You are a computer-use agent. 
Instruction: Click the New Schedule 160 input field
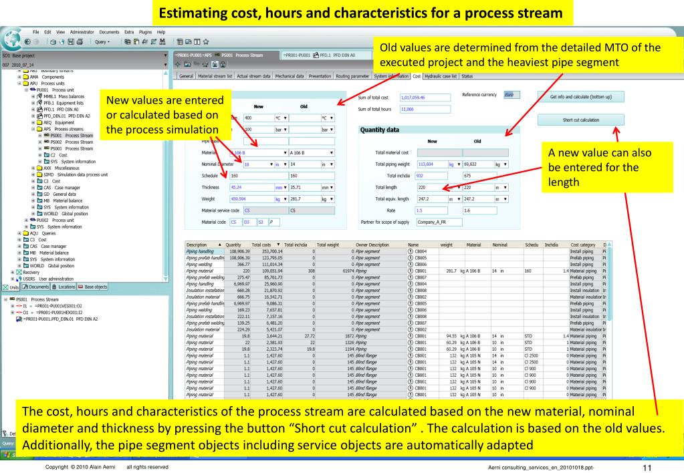pos(259,176)
